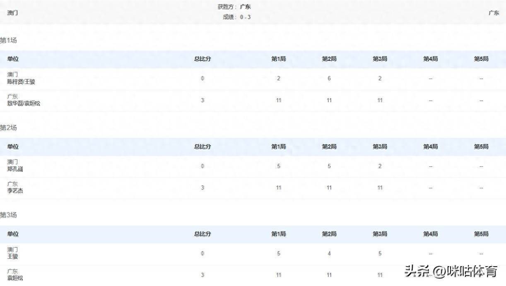Click player name 郑孔崴
This screenshot has width=506, height=286.
pyautogui.click(x=15, y=169)
